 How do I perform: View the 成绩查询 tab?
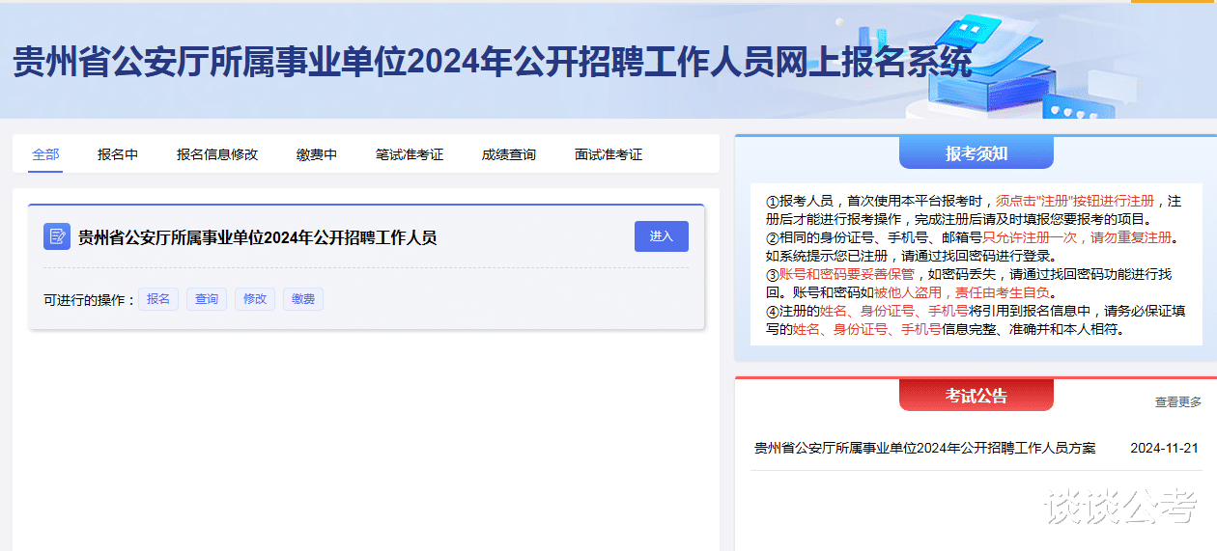[509, 154]
